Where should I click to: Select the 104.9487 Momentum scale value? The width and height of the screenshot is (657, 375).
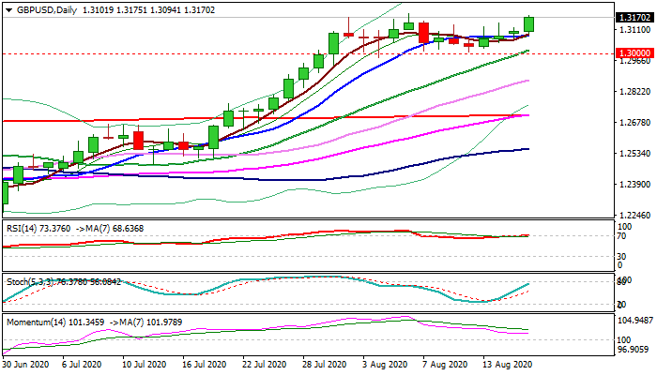coord(634,321)
